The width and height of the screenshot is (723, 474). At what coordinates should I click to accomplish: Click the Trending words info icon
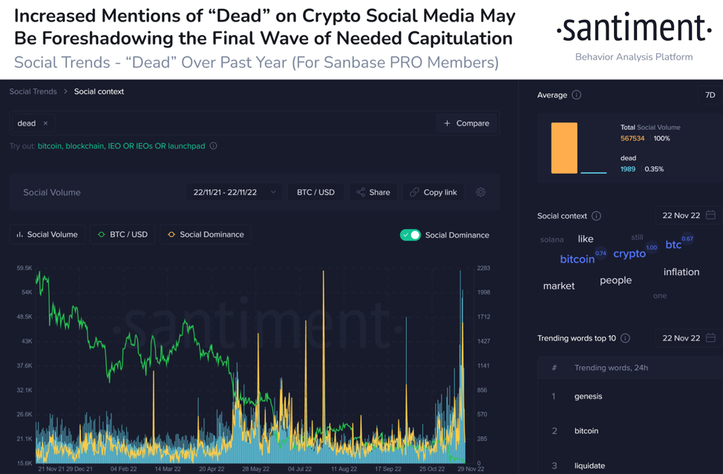(x=625, y=338)
